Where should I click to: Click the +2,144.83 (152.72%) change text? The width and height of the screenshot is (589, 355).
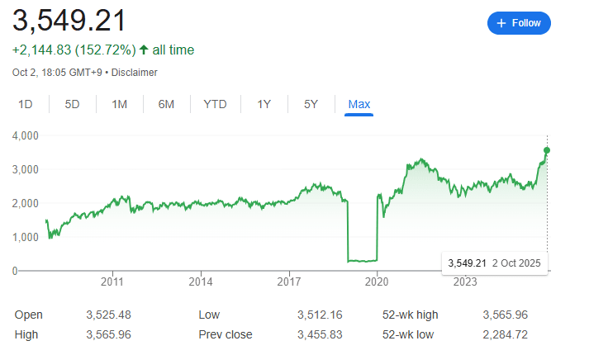click(x=74, y=50)
